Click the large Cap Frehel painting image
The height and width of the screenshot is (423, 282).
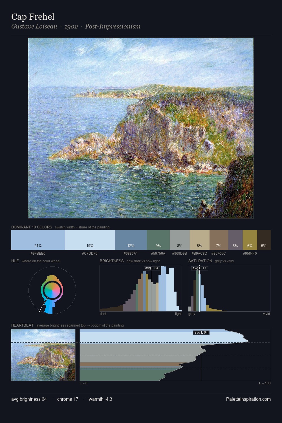[x=141, y=128]
